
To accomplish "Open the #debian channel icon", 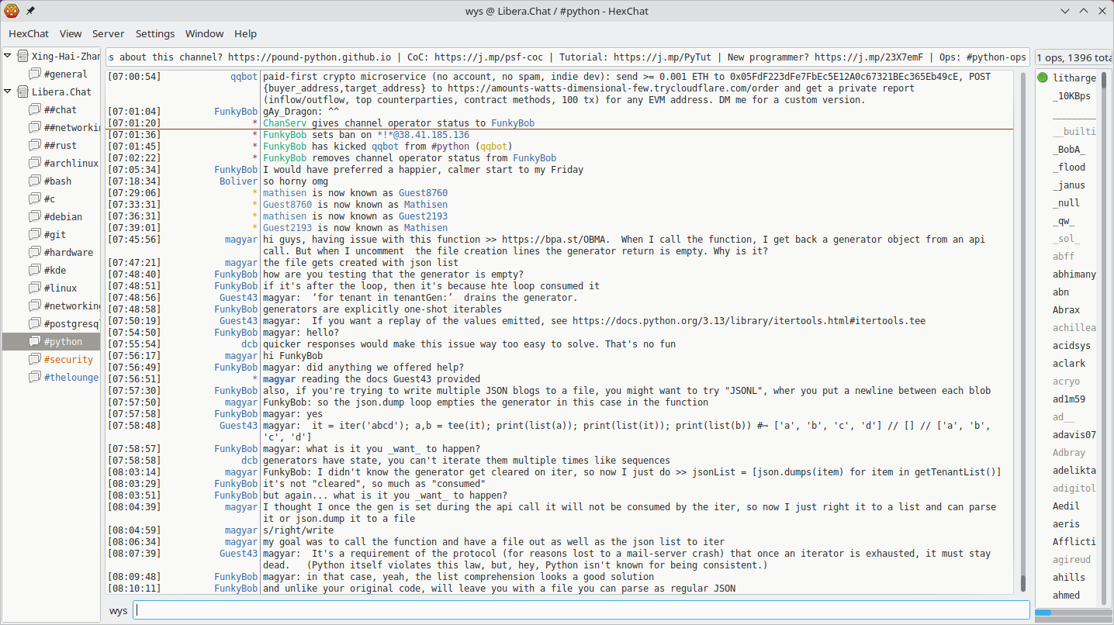I will click(35, 216).
